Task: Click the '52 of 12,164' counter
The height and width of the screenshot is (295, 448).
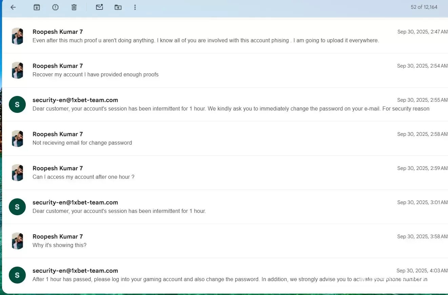Action: pos(424,7)
